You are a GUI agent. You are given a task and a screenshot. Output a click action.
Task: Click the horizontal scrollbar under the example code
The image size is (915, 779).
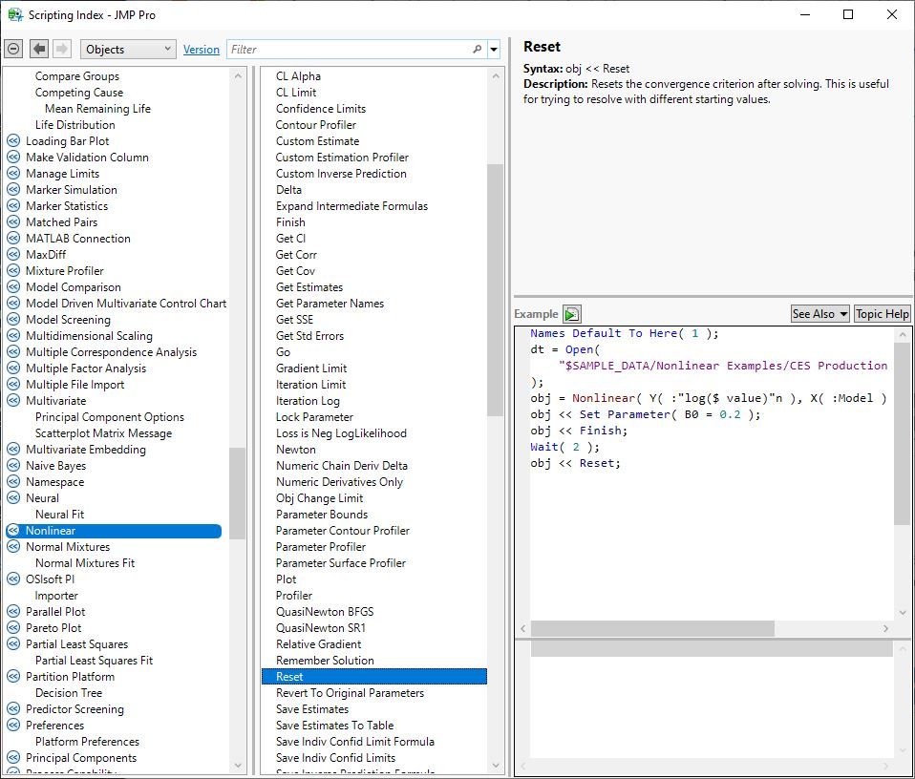coord(651,628)
